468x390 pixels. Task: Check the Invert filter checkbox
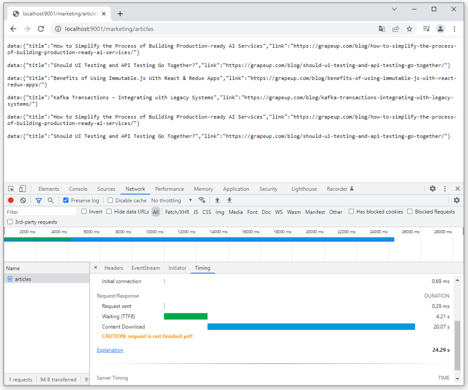[84, 212]
